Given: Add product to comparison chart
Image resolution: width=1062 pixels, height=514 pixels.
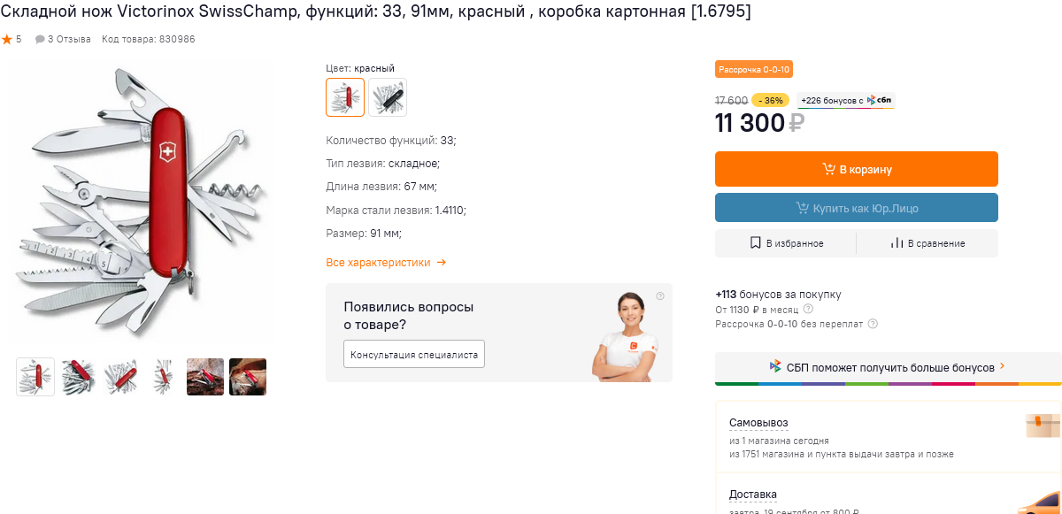Looking at the screenshot, I should (x=927, y=243).
